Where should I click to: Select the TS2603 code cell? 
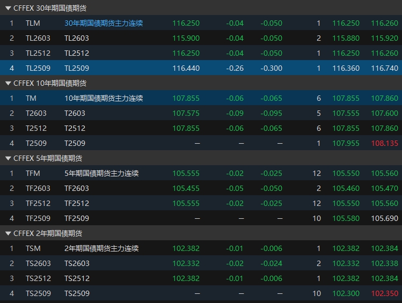[38, 263]
